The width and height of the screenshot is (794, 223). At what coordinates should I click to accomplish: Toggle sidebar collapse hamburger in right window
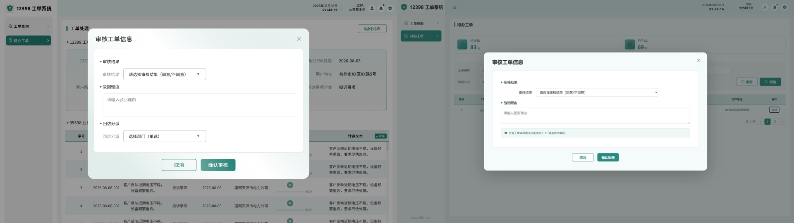pos(454,7)
